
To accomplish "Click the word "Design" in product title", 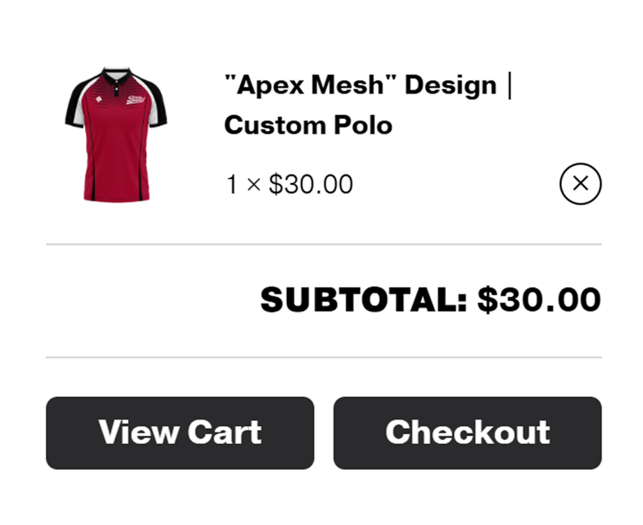I will tap(450, 85).
